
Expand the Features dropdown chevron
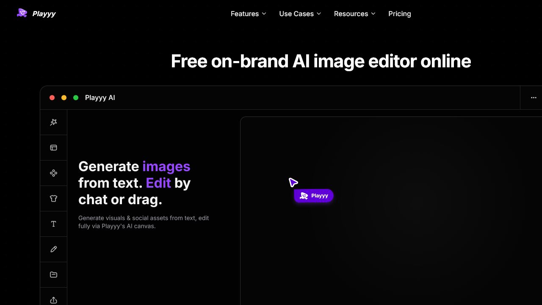click(x=264, y=14)
